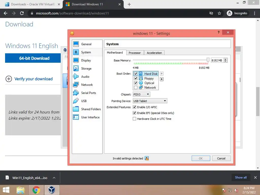Open the General settings category icon

tap(76, 44)
